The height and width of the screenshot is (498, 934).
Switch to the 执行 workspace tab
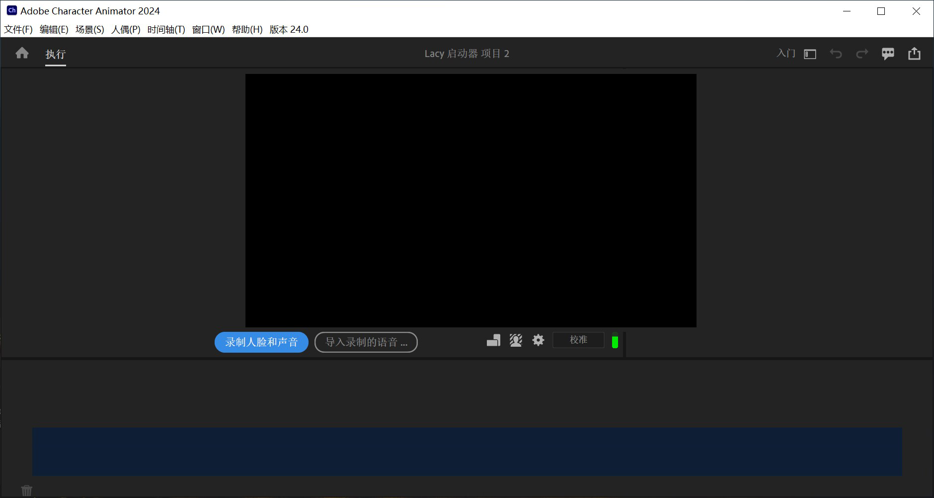click(x=56, y=54)
